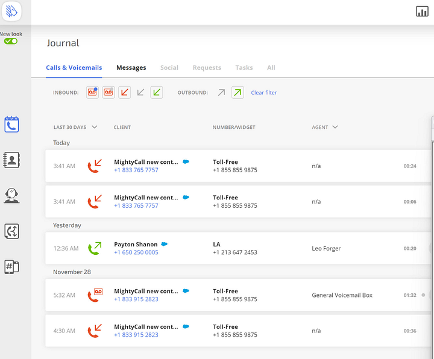Click +1 833 915 2823 in 4:30 AM row
The height and width of the screenshot is (359, 434).
click(x=136, y=335)
